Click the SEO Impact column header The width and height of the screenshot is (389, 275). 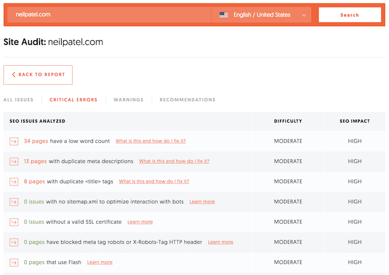tap(355, 121)
